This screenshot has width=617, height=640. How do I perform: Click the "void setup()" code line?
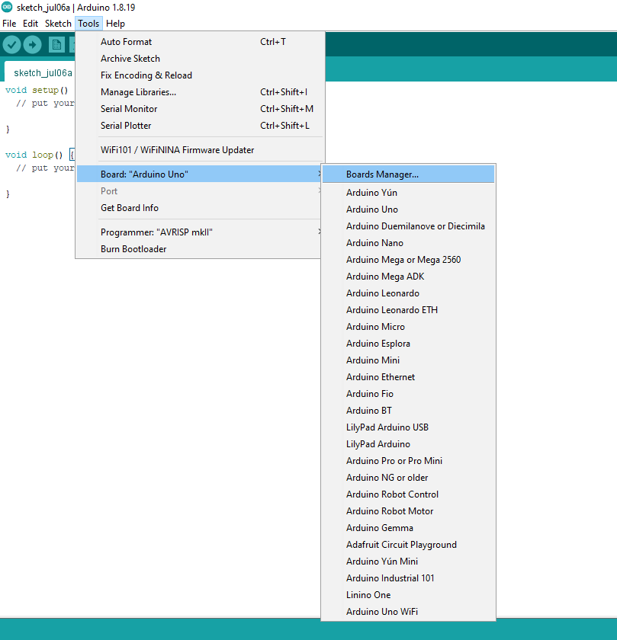(x=37, y=90)
